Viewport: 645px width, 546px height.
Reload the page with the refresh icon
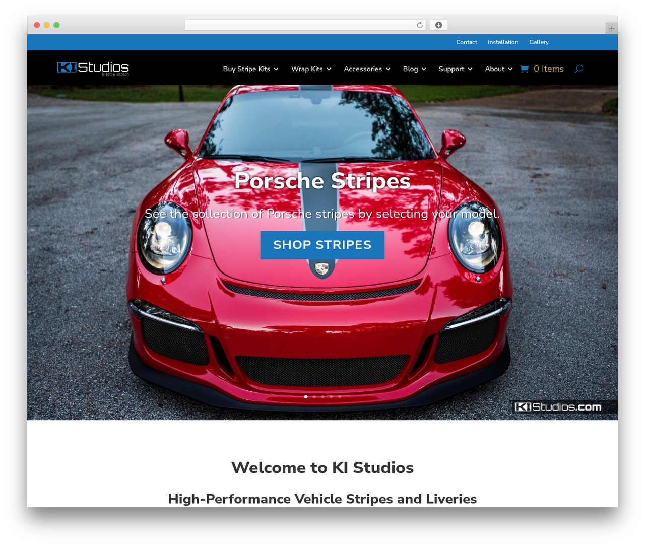pyautogui.click(x=420, y=25)
